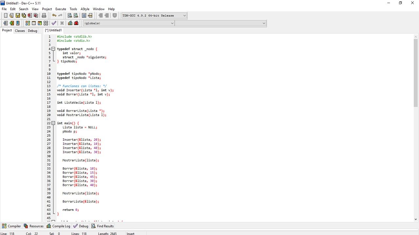The height and width of the screenshot is (235, 419).
Task: Open the Execute menu
Action: click(x=61, y=9)
